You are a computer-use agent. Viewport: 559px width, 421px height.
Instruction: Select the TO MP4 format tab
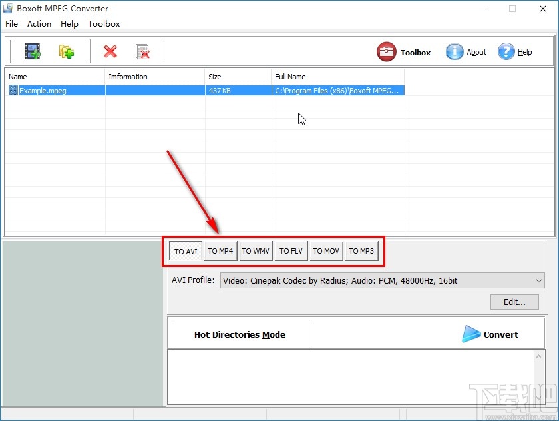[220, 251]
